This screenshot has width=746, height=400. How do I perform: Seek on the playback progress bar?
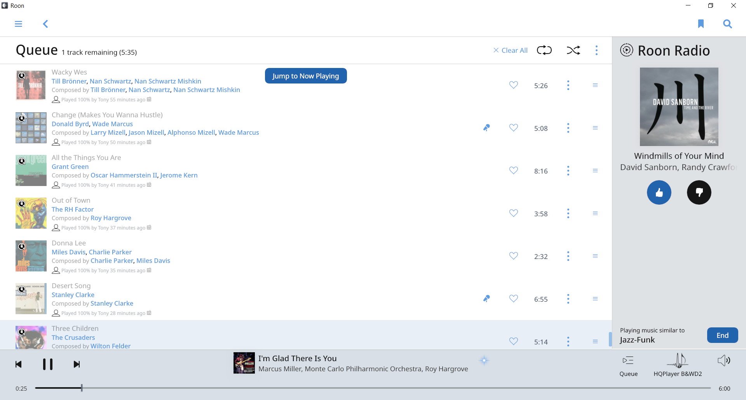click(373, 388)
